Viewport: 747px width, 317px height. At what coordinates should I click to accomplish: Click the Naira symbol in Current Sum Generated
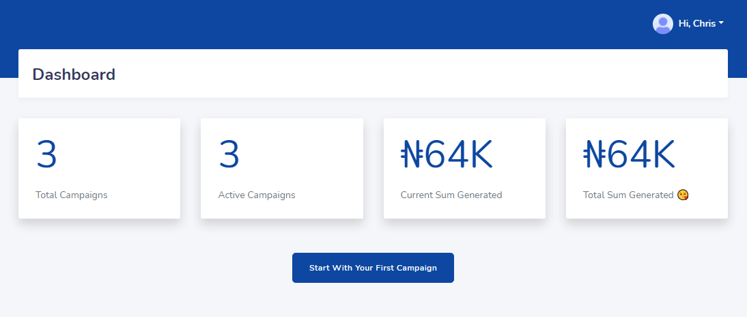[x=412, y=155]
